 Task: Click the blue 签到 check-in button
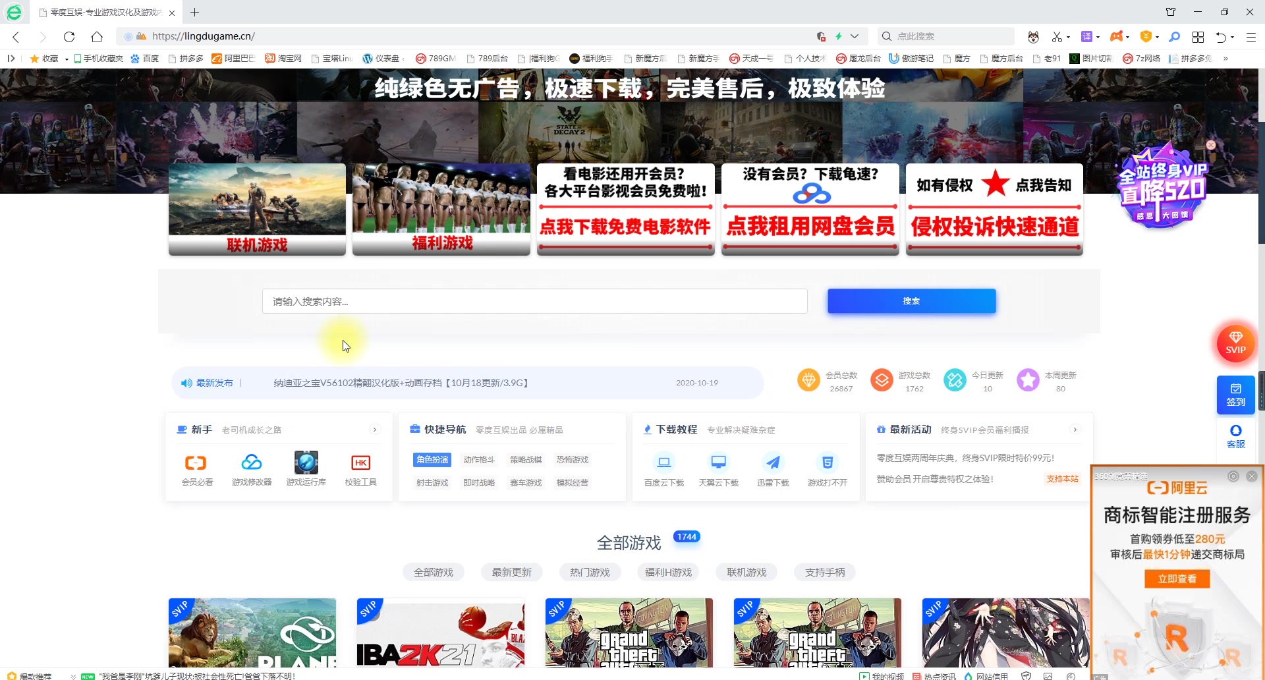[1235, 395]
